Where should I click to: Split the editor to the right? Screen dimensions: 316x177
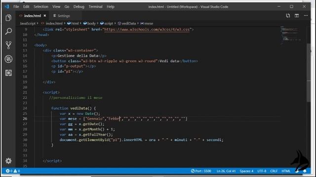pyautogui.click(x=297, y=16)
